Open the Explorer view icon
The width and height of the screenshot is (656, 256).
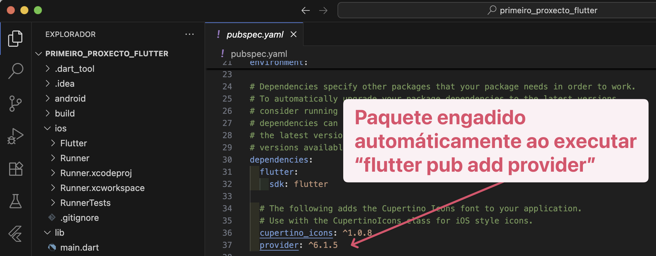coord(15,38)
